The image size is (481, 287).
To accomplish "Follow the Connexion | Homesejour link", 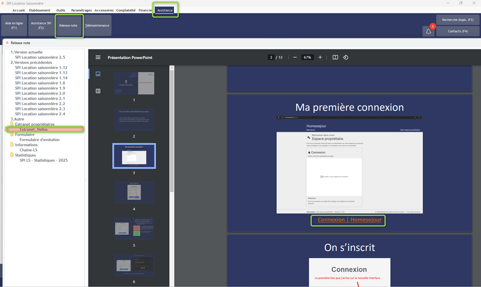I will [349, 220].
